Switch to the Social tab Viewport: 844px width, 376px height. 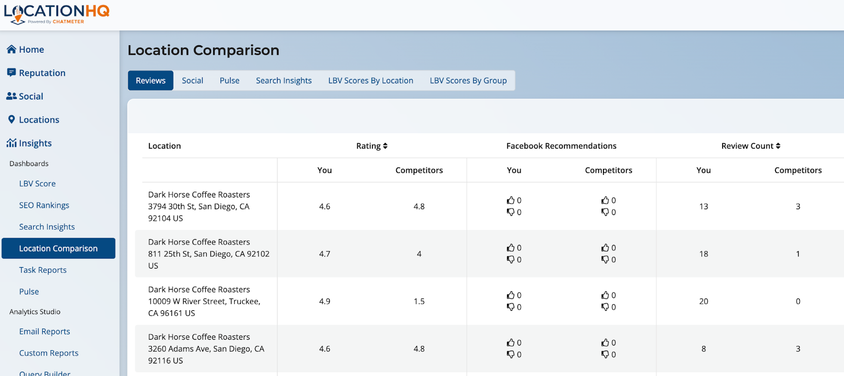pyautogui.click(x=193, y=81)
